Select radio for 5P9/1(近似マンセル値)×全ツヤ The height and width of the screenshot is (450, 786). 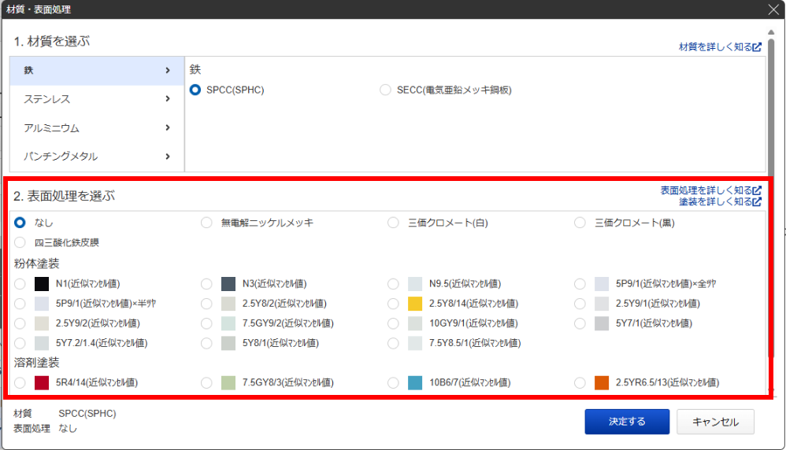pos(580,284)
